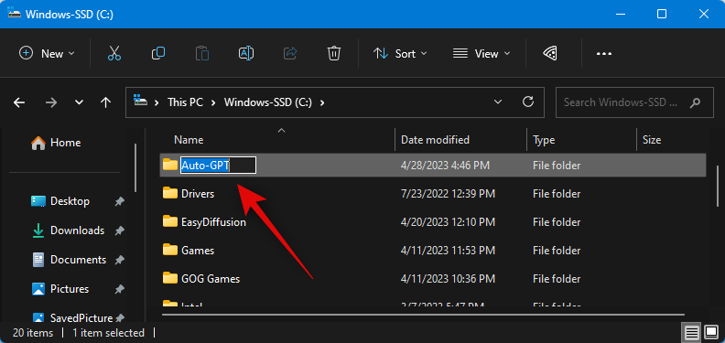Click the search magnifier icon

(695, 102)
